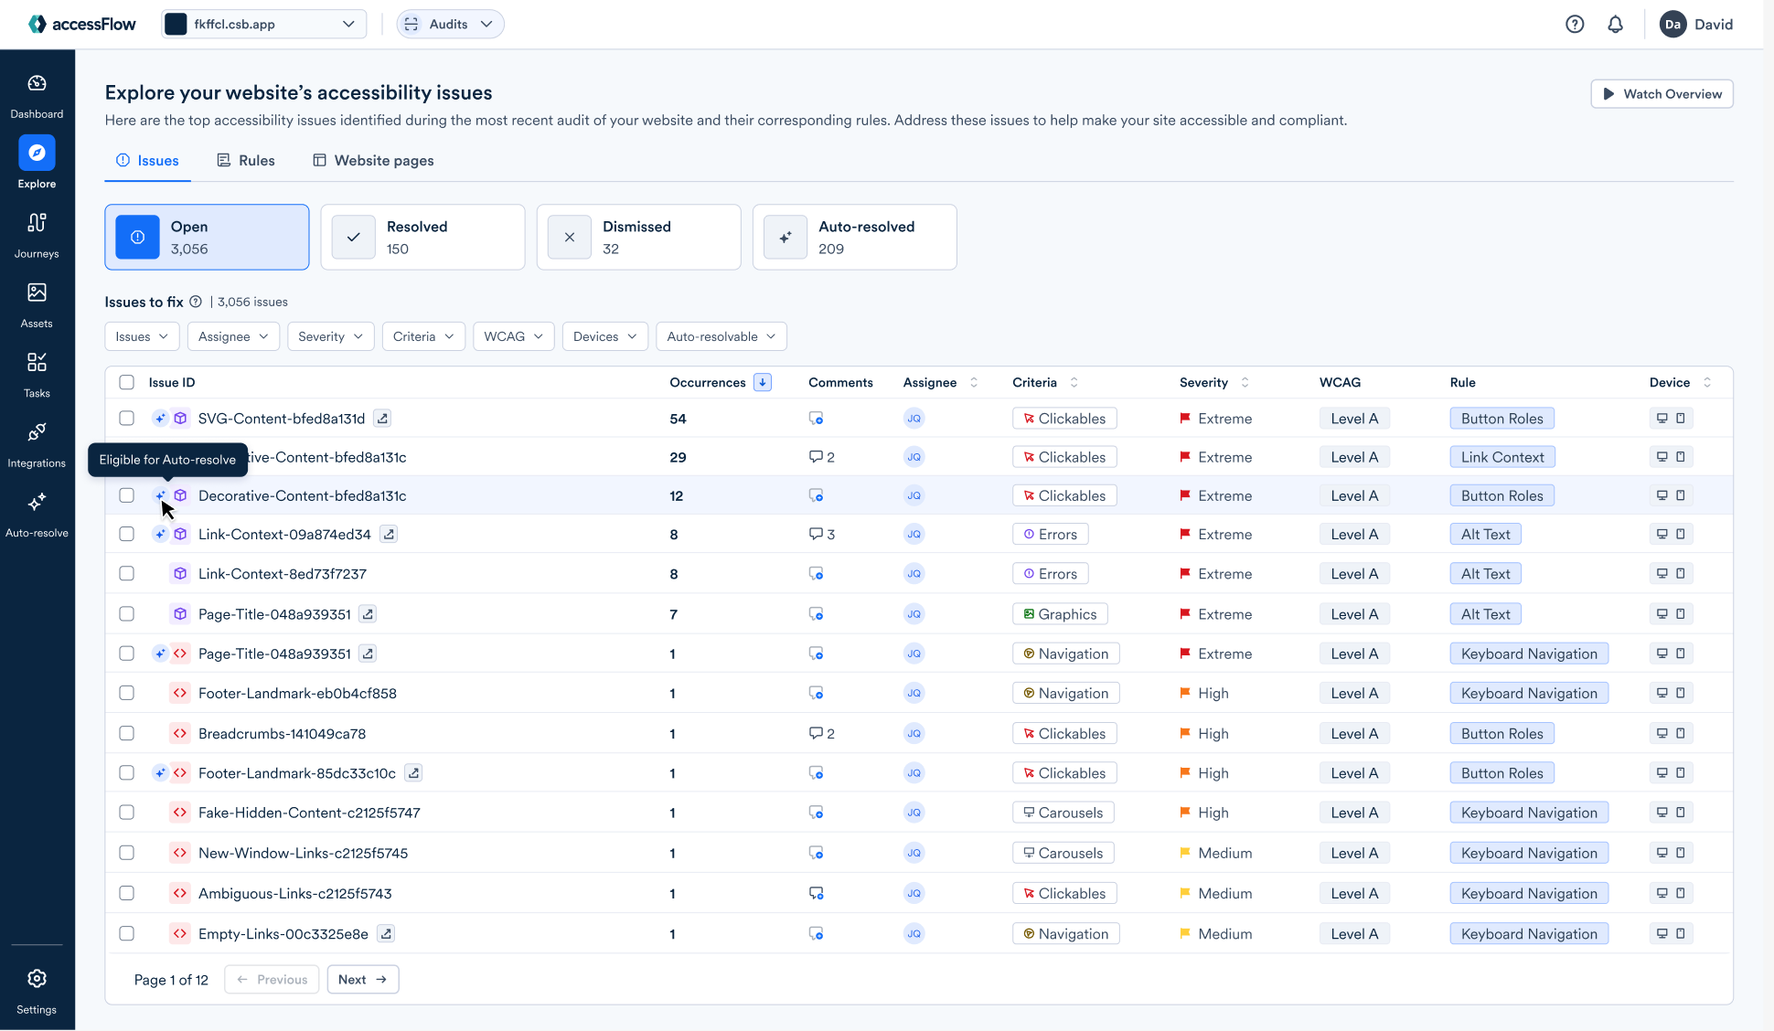
Task: Go to the next page of issues
Action: pos(362,979)
